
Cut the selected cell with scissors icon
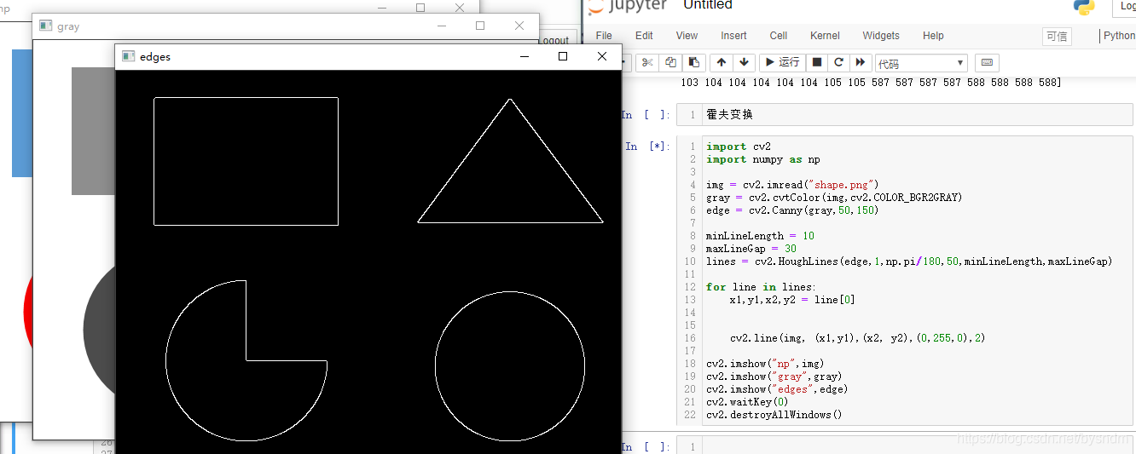click(x=646, y=62)
